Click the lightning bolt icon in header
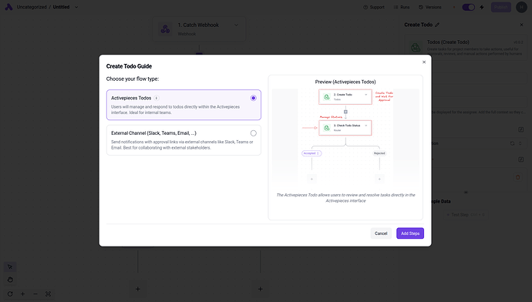Viewport: 532px width, 302px height. pyautogui.click(x=482, y=7)
